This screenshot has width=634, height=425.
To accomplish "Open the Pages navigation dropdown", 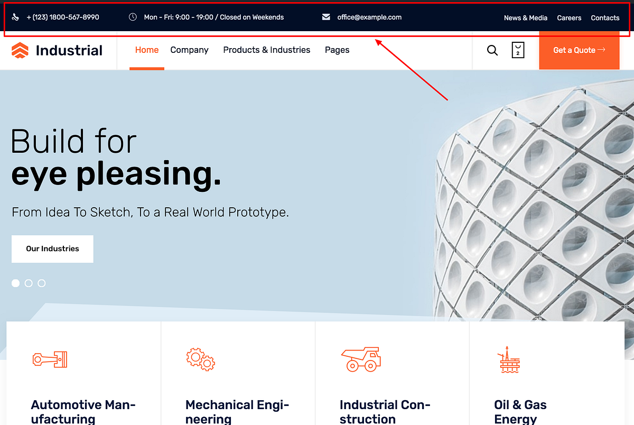I will click(337, 50).
